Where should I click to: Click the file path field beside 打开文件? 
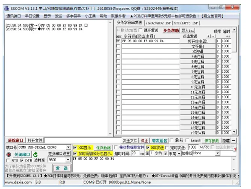tap(83, 141)
